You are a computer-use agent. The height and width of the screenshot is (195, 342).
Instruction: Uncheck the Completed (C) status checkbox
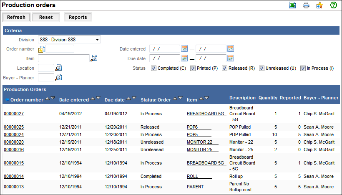point(153,68)
